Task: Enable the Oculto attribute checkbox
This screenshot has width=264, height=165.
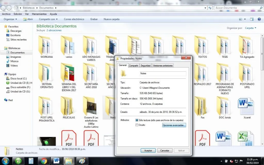Action: click(137, 125)
